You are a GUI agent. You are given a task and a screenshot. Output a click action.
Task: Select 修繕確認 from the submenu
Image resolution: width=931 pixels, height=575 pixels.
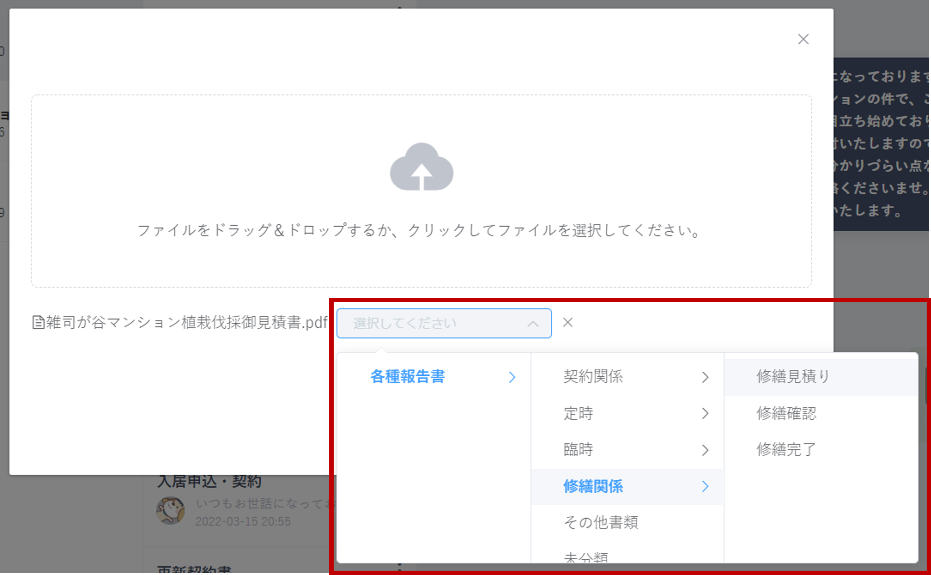786,414
